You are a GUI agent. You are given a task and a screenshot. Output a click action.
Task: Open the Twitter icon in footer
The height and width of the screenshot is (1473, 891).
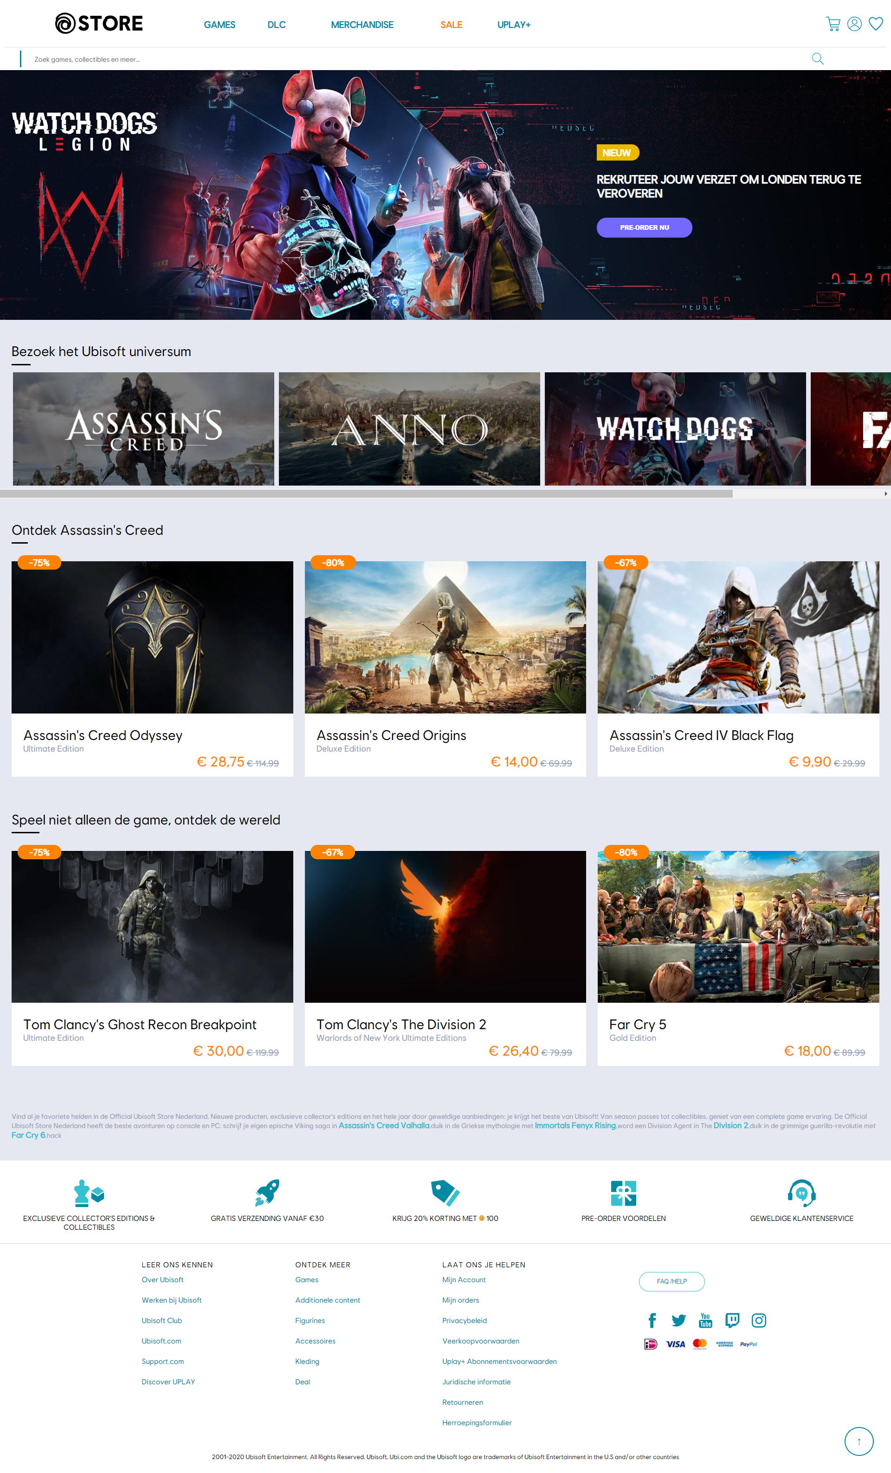point(678,1320)
